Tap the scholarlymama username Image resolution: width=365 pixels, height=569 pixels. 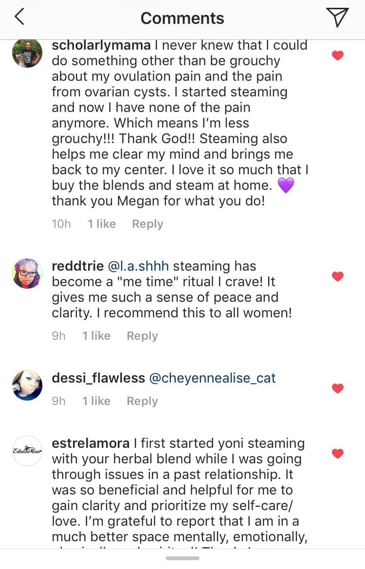point(101,45)
